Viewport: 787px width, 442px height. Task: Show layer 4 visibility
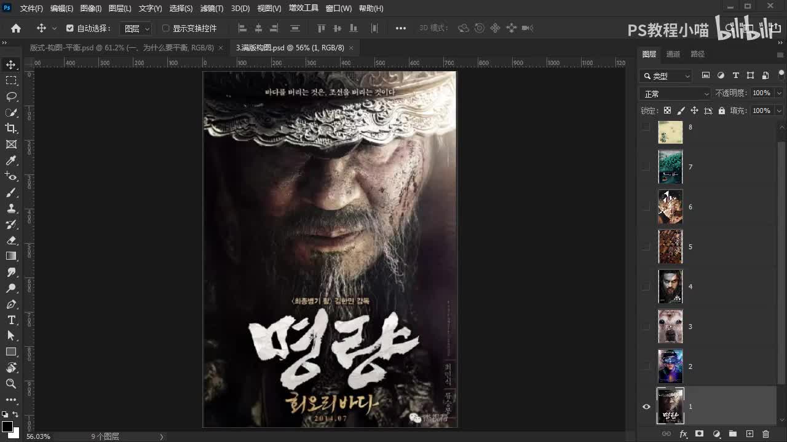tap(646, 287)
